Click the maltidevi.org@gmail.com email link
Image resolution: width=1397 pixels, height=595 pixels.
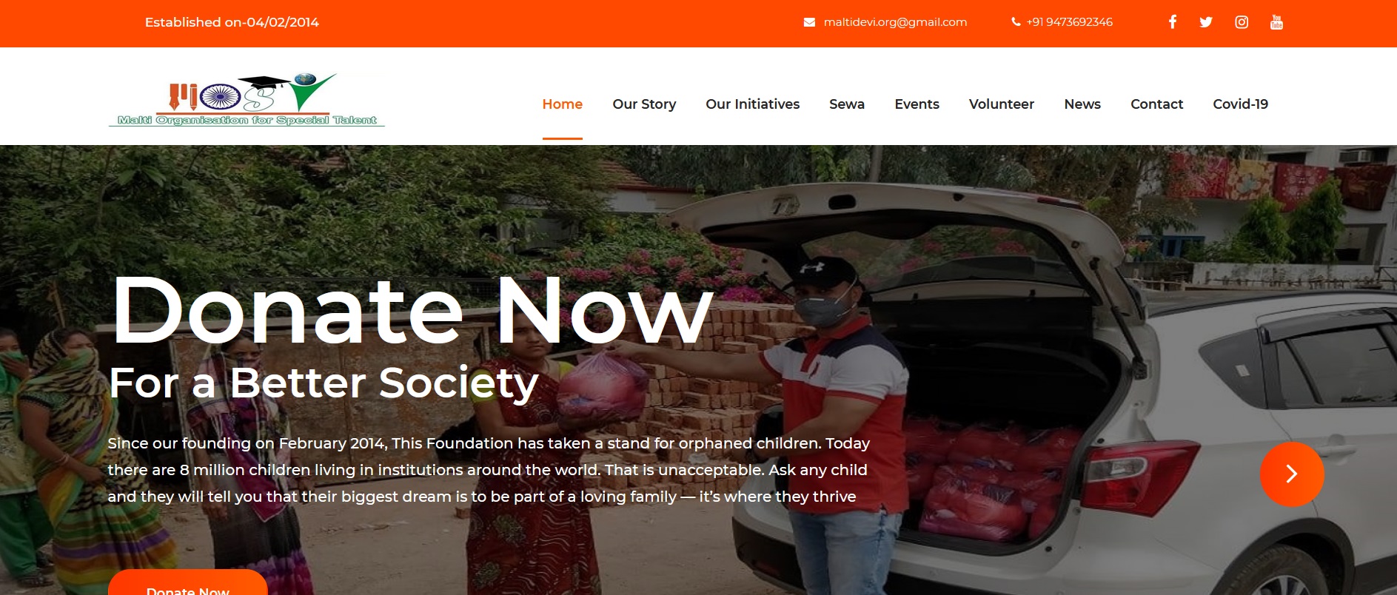(x=895, y=22)
